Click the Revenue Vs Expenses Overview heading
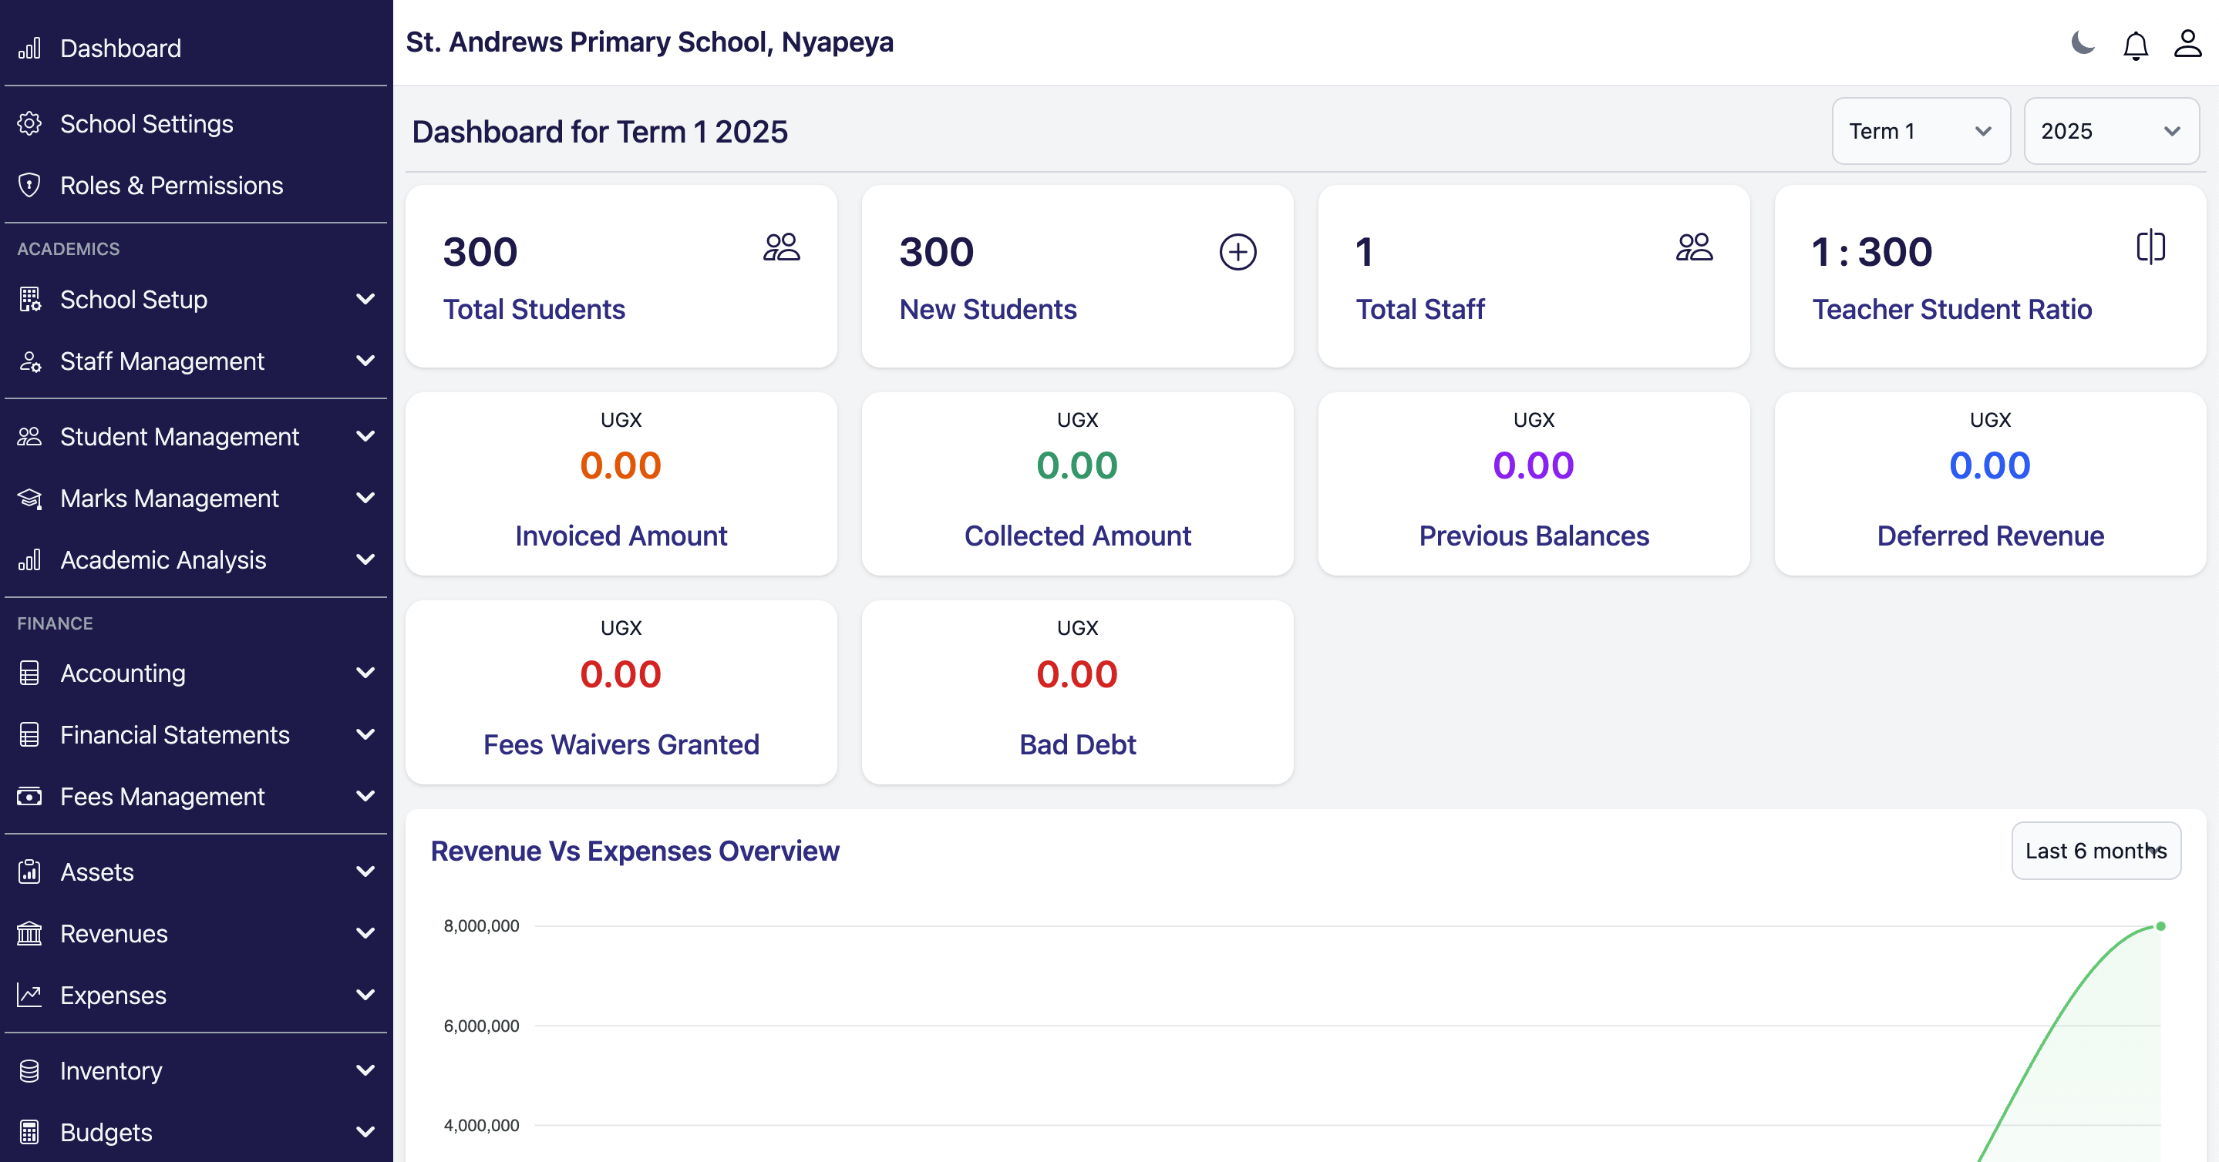Screen dimensions: 2219x1162 (635, 851)
